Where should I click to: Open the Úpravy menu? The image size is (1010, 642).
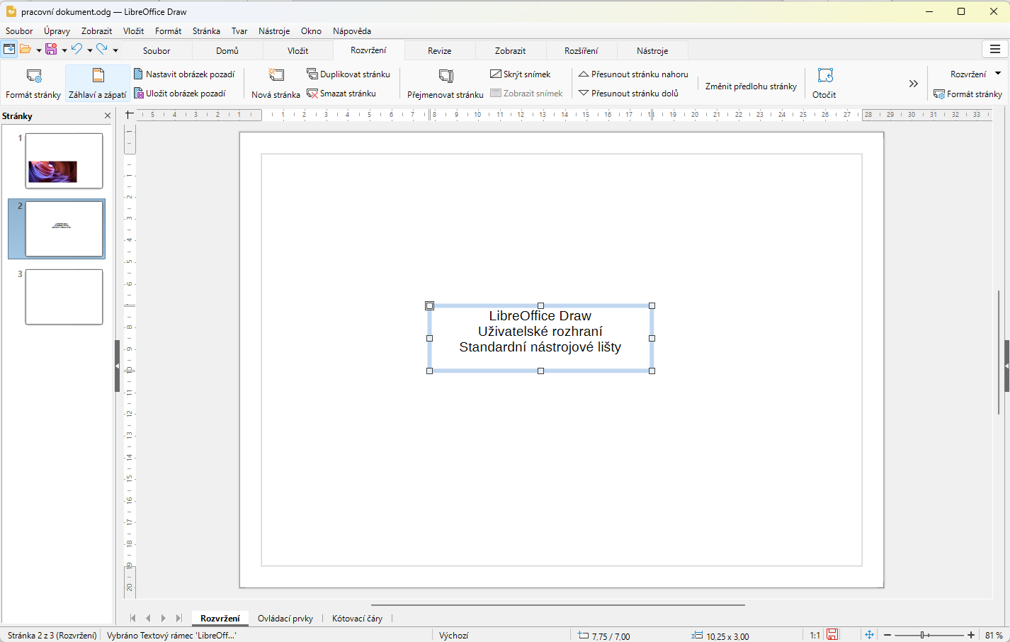pos(57,31)
